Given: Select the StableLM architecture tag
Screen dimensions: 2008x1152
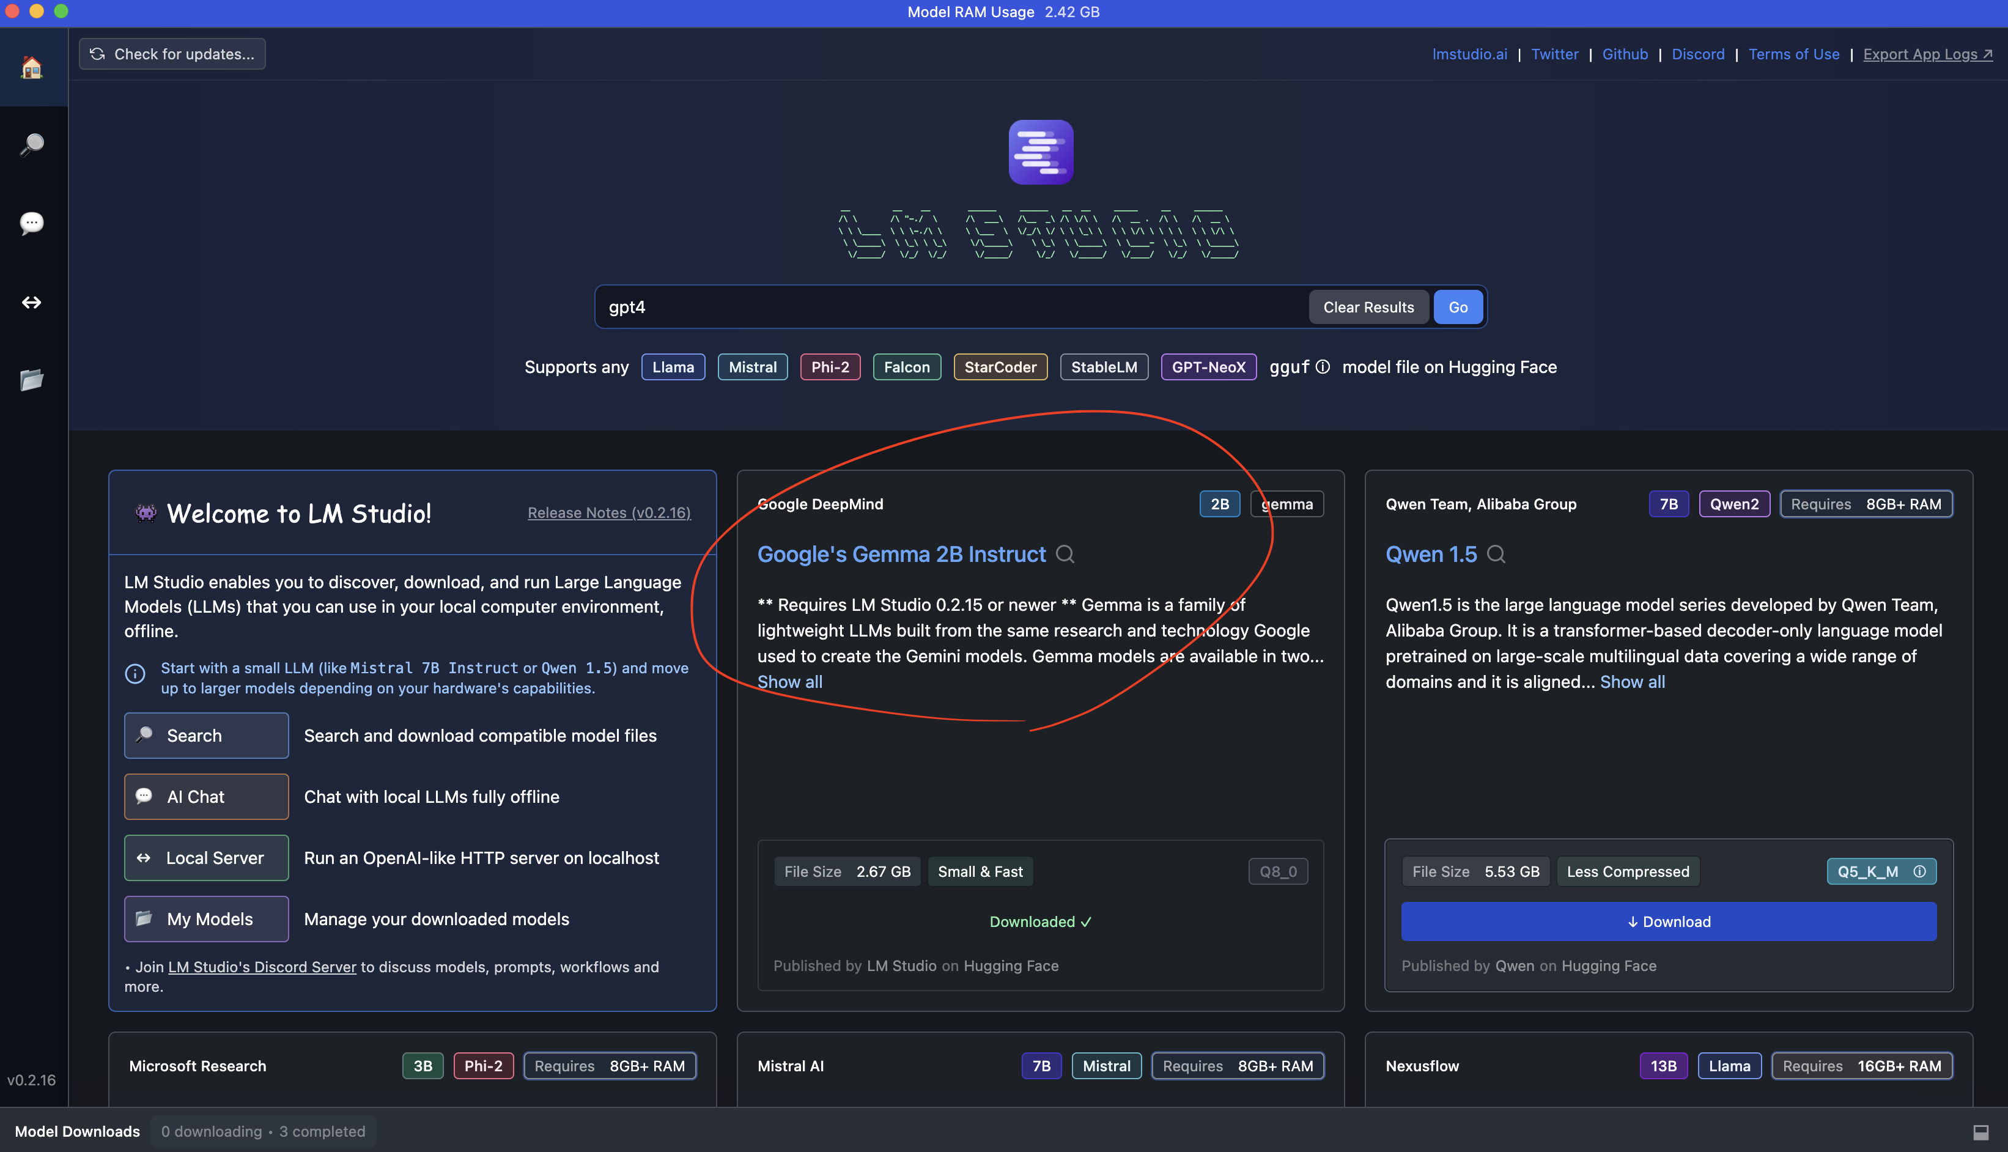Looking at the screenshot, I should click(1104, 367).
